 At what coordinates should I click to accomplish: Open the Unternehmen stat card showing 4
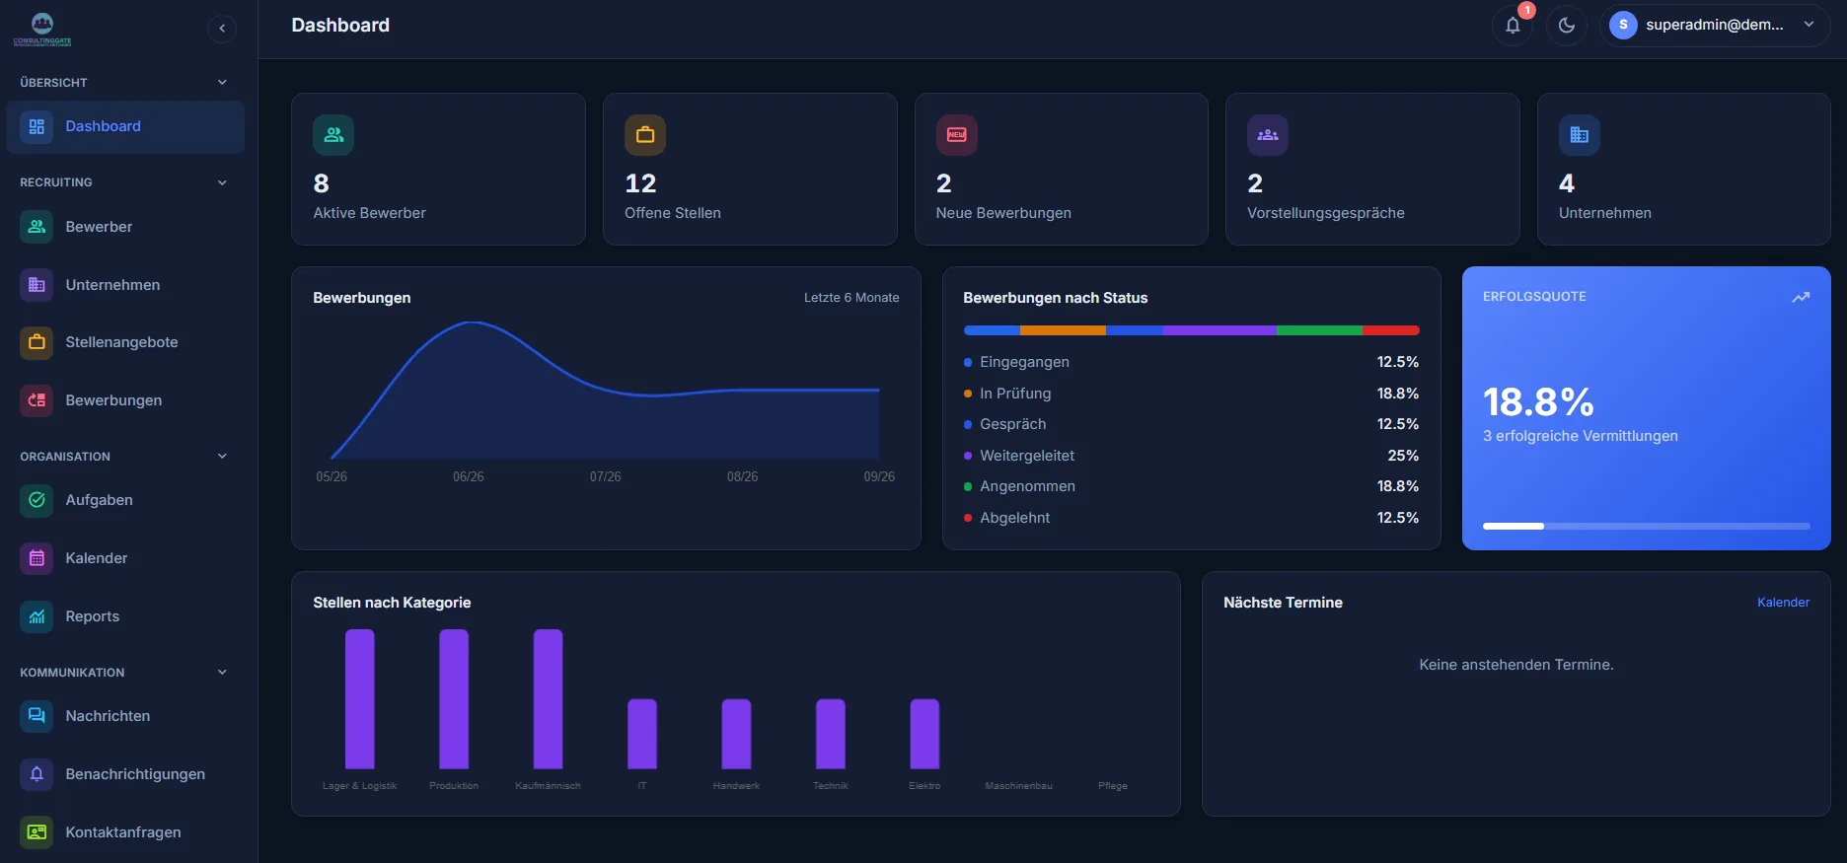1684,169
